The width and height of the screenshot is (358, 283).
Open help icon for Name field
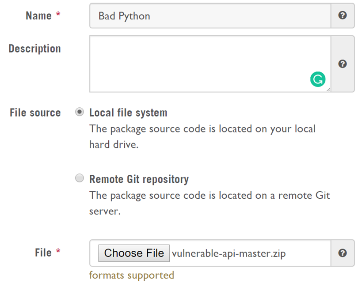[x=343, y=15]
